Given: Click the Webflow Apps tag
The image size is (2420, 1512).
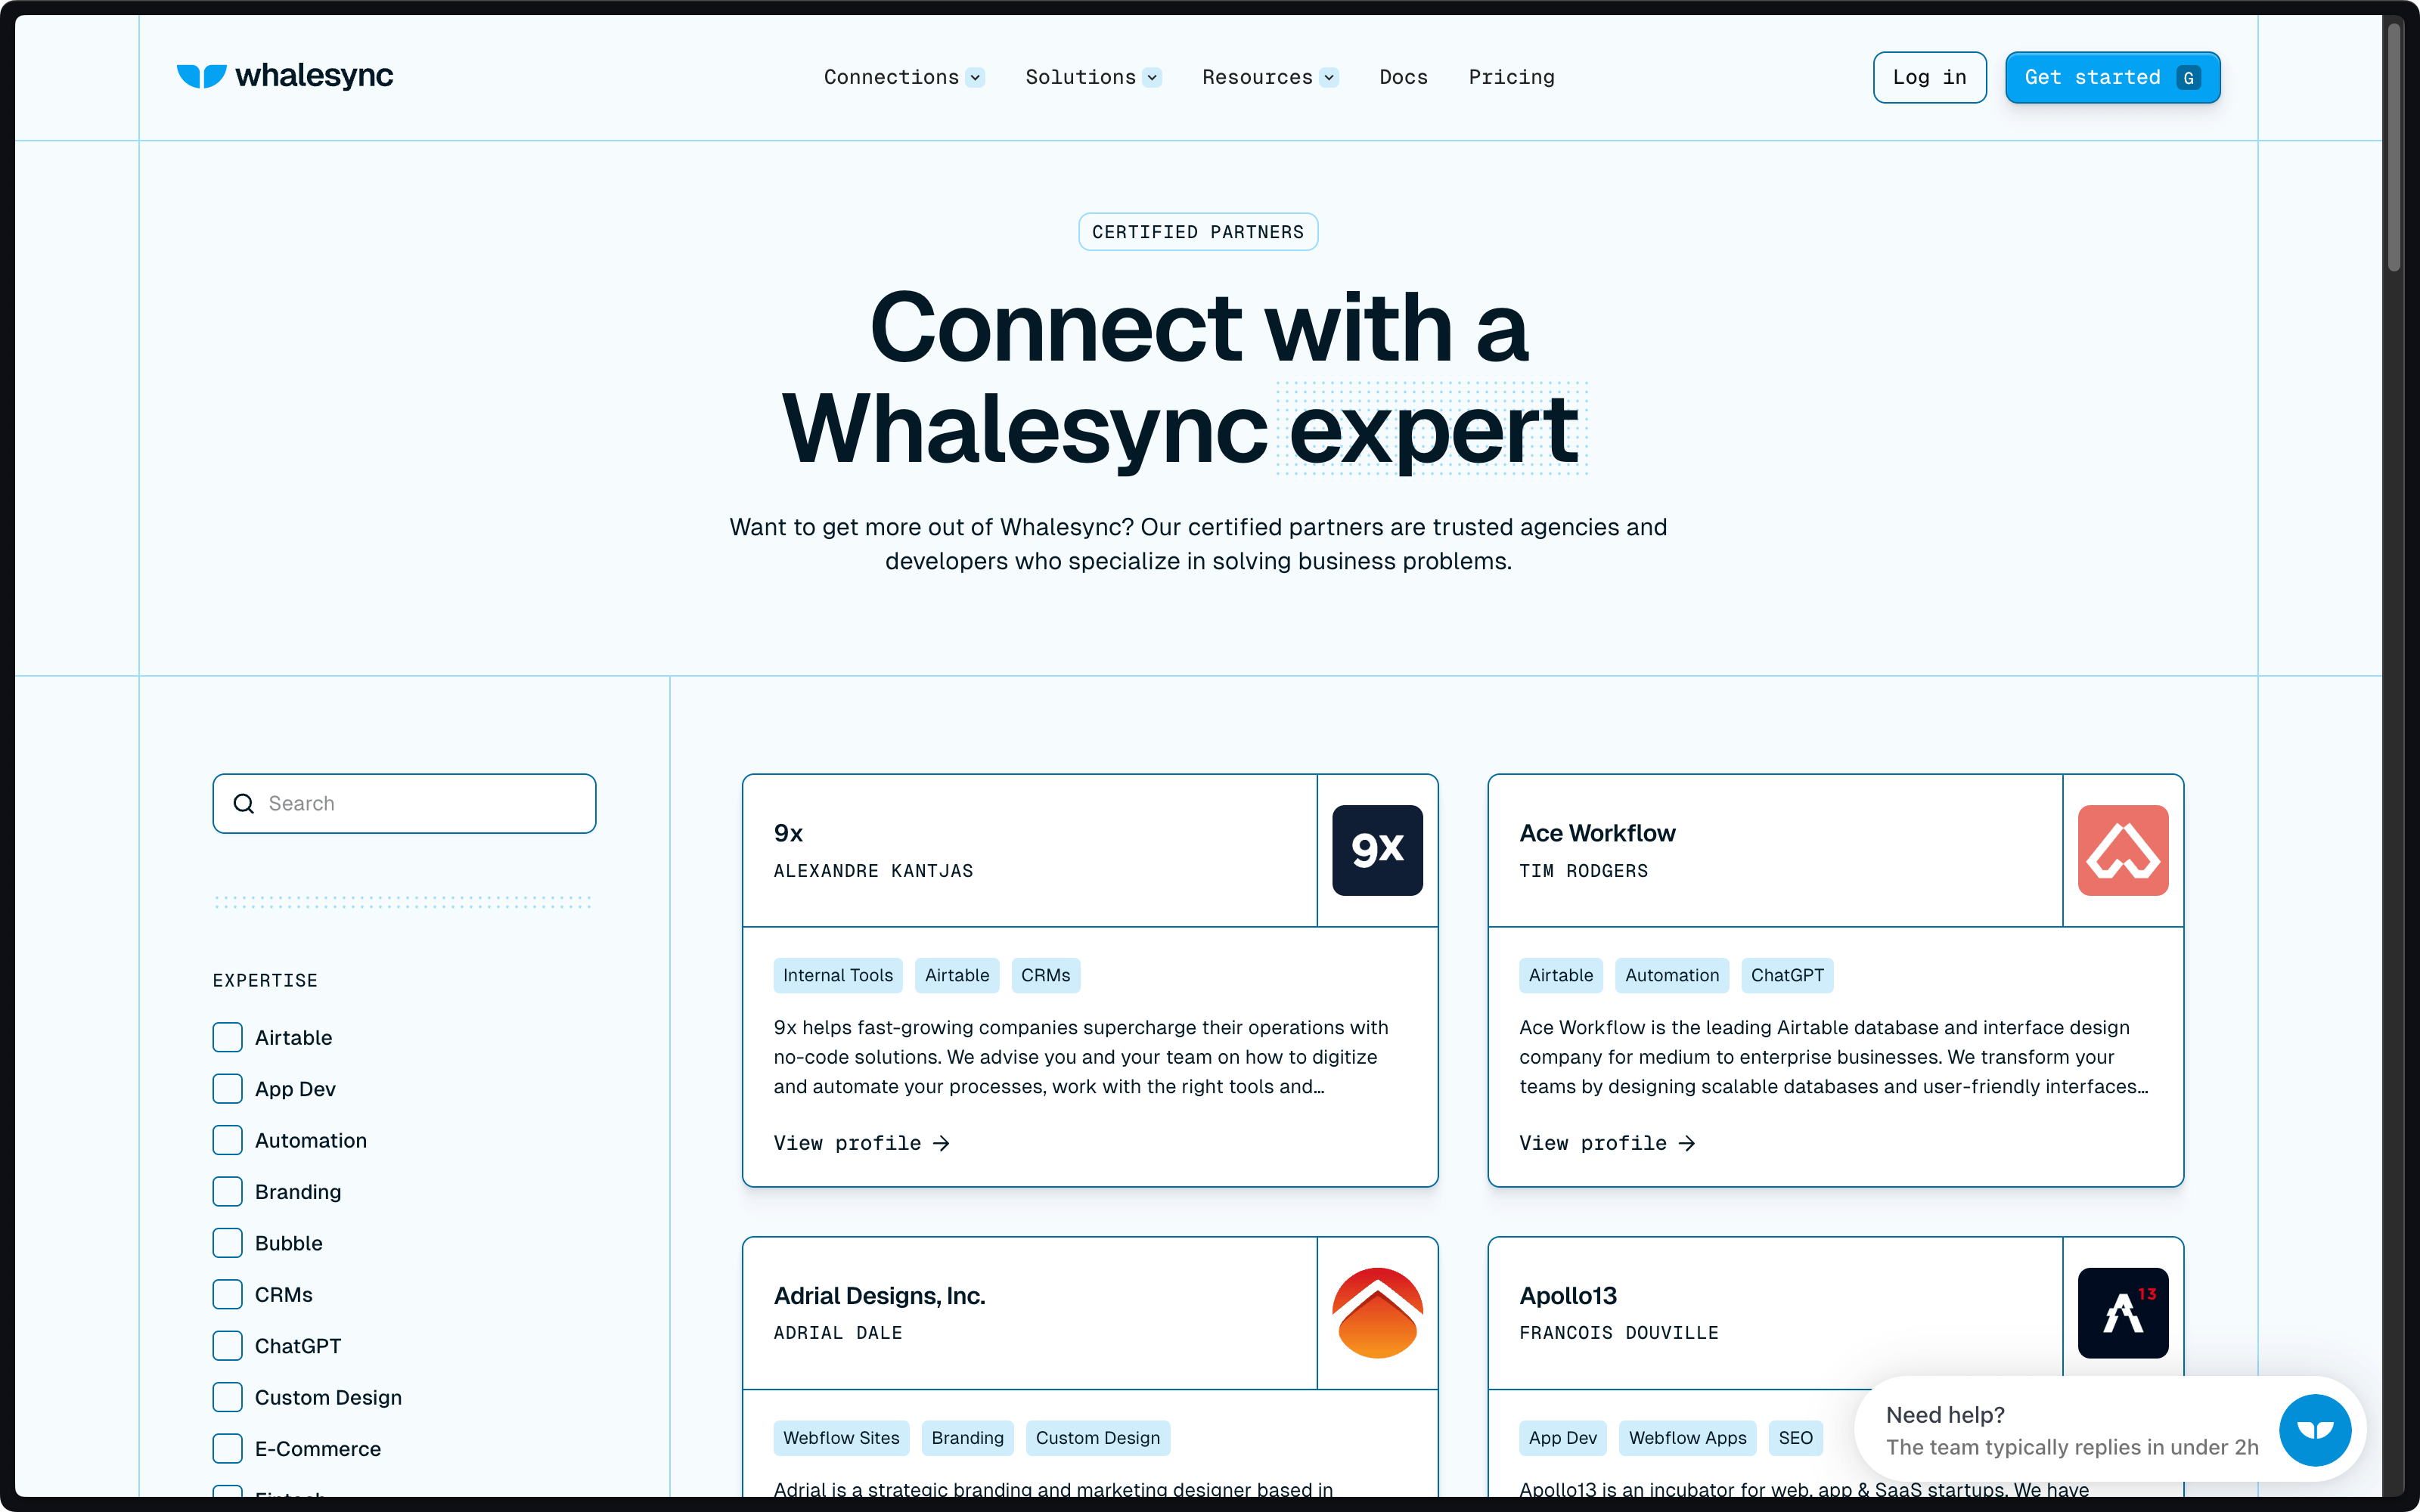Looking at the screenshot, I should [x=1687, y=1438].
